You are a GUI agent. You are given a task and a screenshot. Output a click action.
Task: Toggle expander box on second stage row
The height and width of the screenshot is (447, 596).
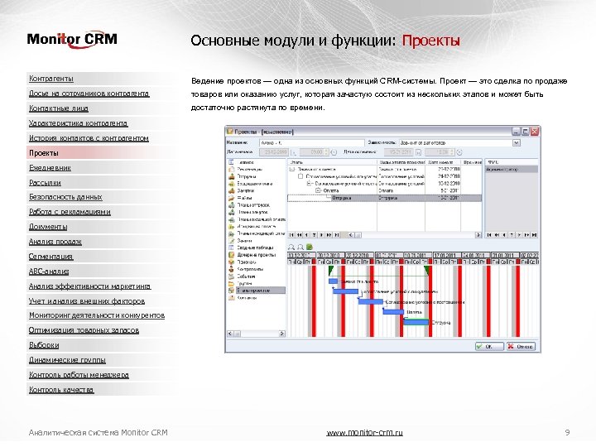(x=300, y=176)
